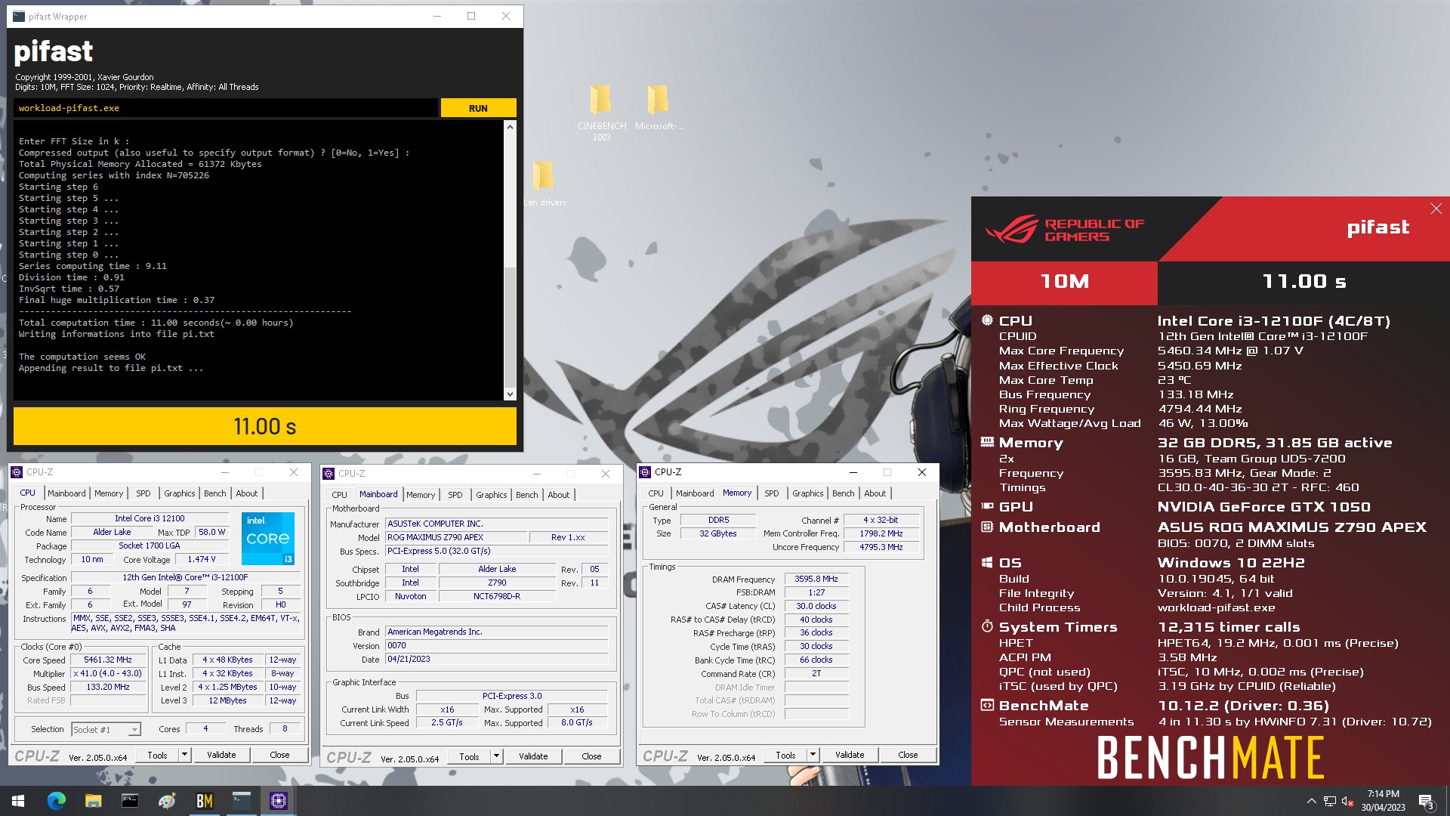Click the CAS# Latency 30.0 clocks value

816,606
